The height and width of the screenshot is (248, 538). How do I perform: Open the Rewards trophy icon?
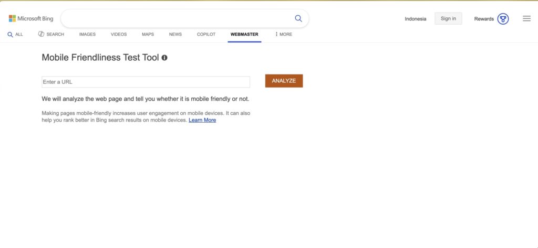click(503, 19)
